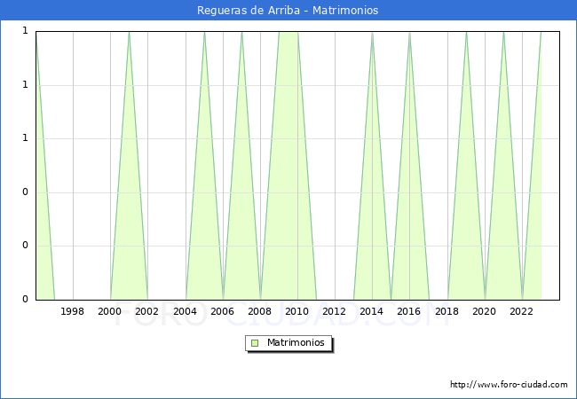Click the green Matrimonios legend swatch
577x399 pixels.
(255, 343)
